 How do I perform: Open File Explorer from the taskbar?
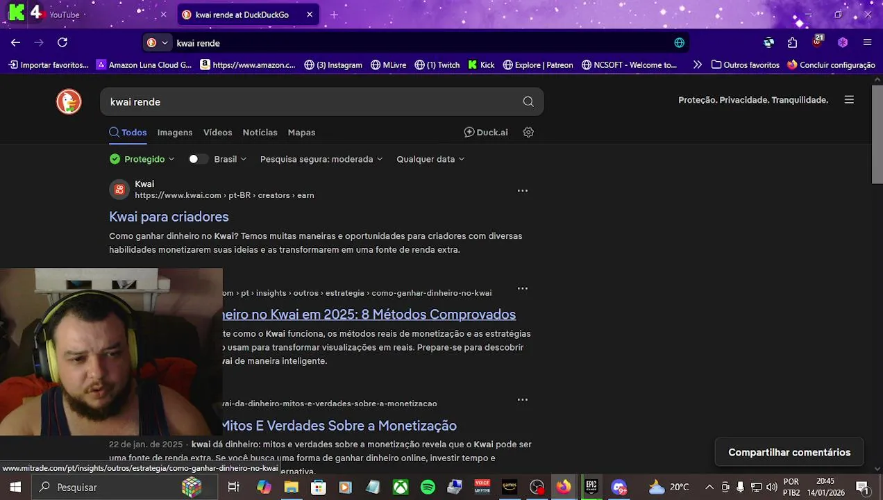(x=291, y=487)
